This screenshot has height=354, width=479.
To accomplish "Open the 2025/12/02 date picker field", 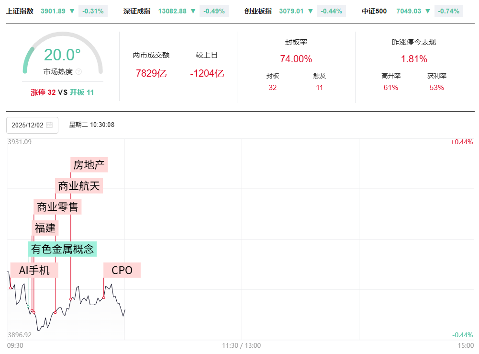I will 28,125.
